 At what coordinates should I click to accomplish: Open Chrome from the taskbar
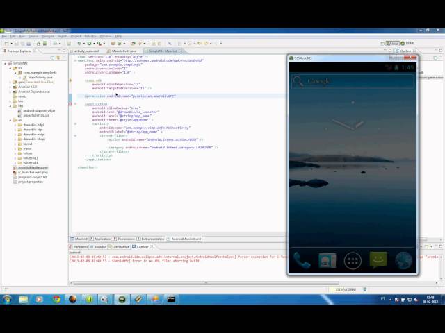[56, 299]
